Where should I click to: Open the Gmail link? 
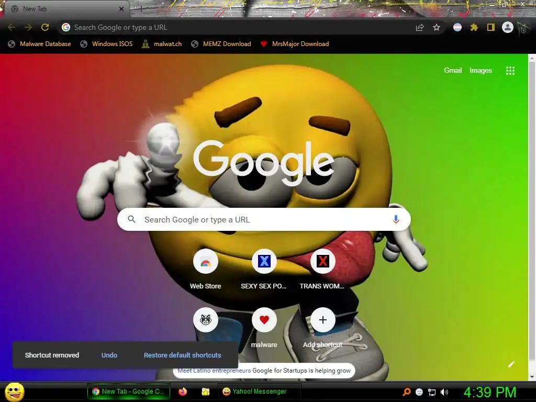pos(453,71)
